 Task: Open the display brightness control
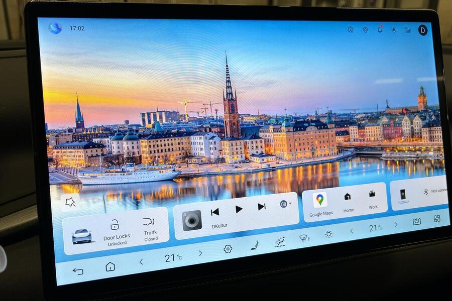click(x=328, y=234)
